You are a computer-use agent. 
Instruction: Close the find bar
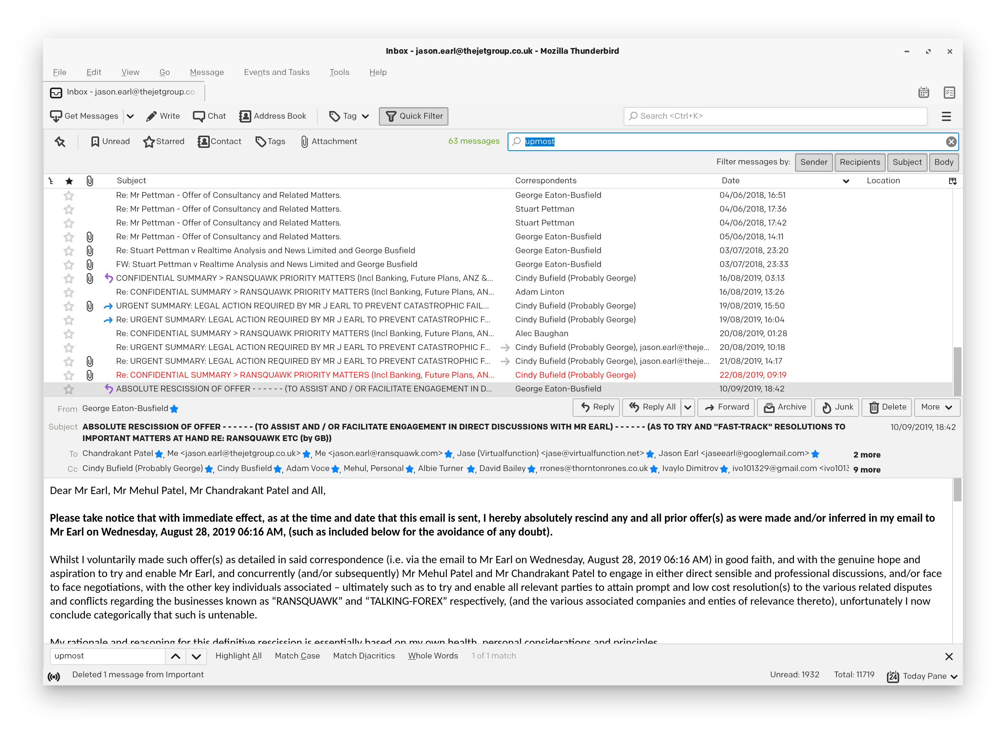tap(949, 656)
